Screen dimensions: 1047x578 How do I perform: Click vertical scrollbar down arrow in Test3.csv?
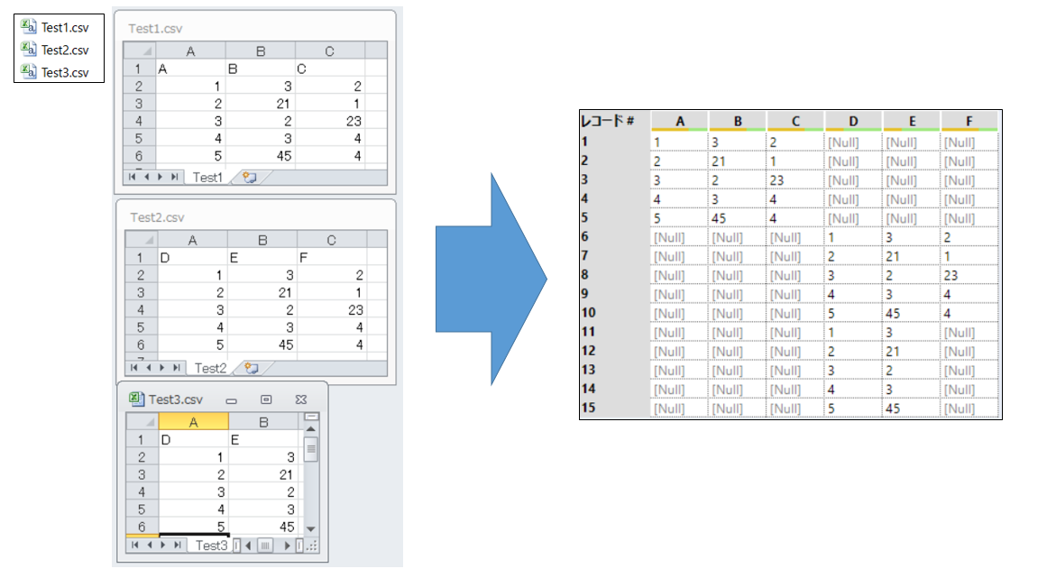point(311,528)
